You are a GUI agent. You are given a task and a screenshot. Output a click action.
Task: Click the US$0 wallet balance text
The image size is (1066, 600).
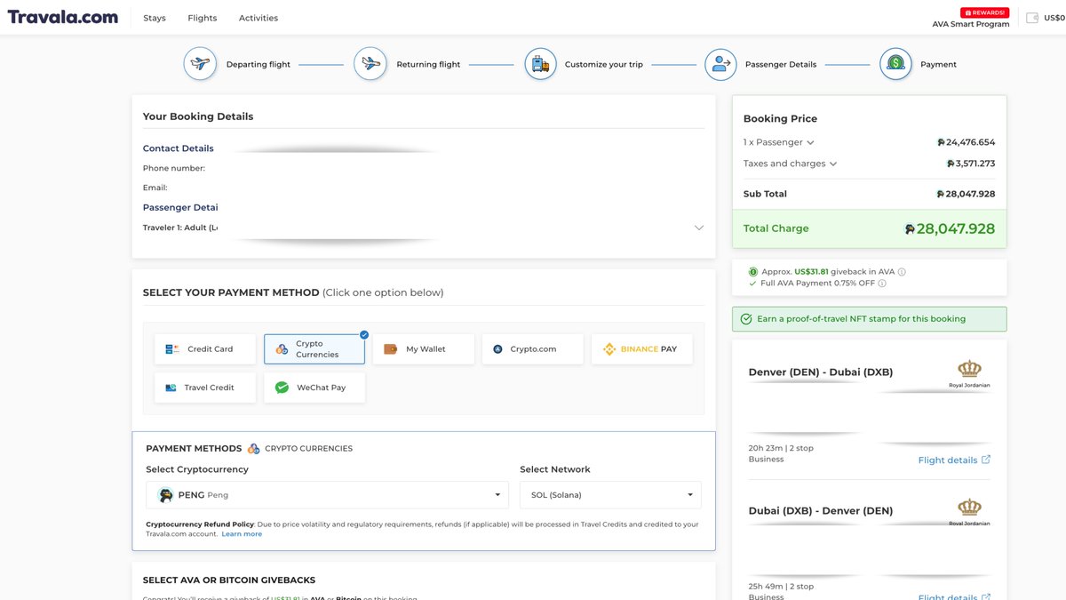tap(1054, 18)
